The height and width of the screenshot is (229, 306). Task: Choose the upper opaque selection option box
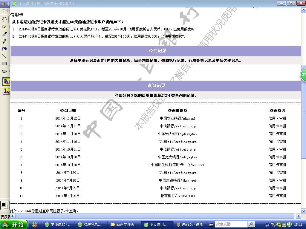(6, 81)
